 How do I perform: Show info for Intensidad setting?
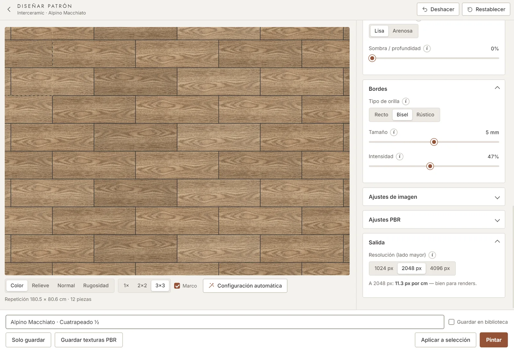(400, 157)
